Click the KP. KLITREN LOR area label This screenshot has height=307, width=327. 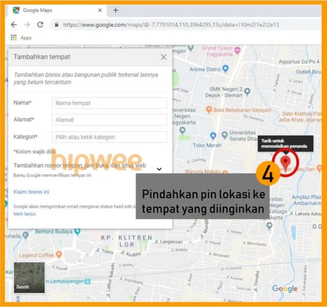click(127, 241)
